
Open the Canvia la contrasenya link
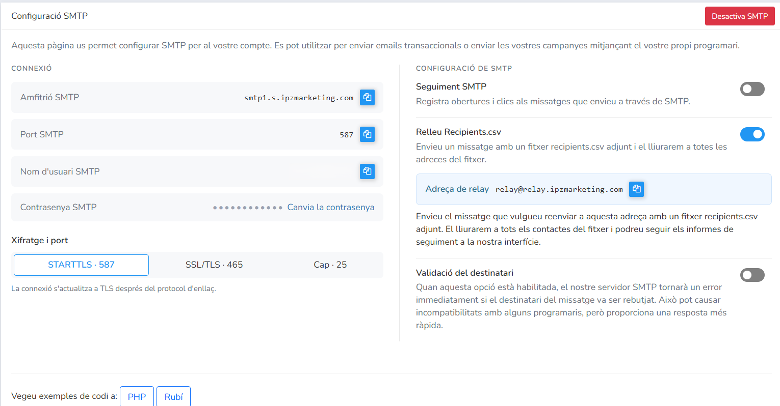(x=331, y=207)
